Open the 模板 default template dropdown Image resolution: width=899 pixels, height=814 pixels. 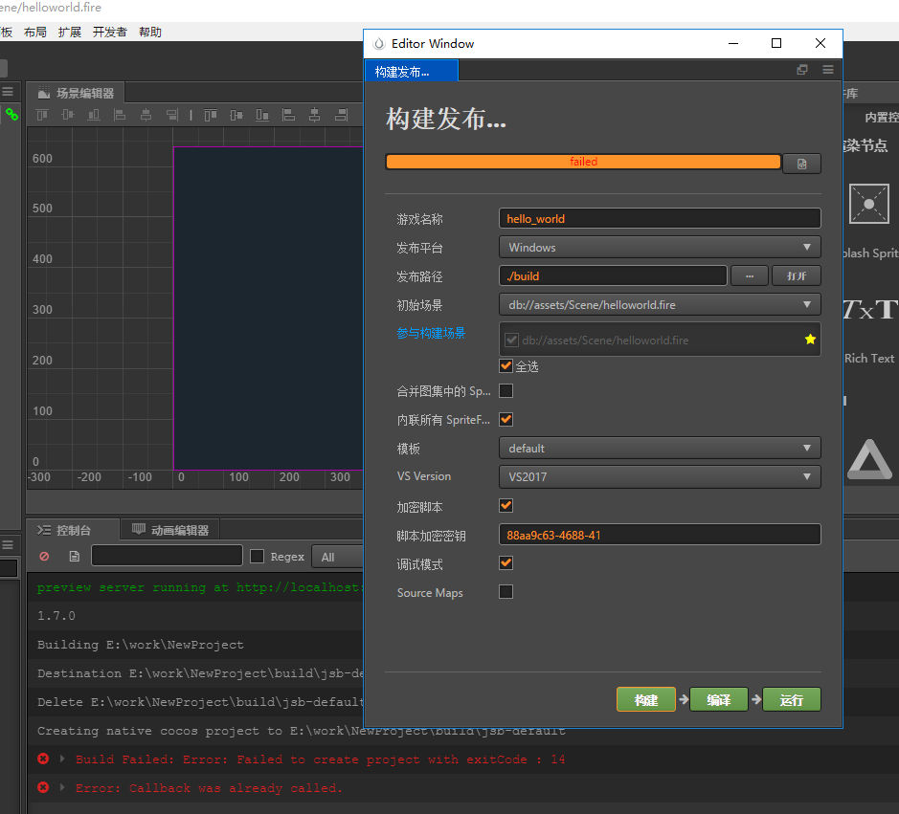[x=660, y=448]
